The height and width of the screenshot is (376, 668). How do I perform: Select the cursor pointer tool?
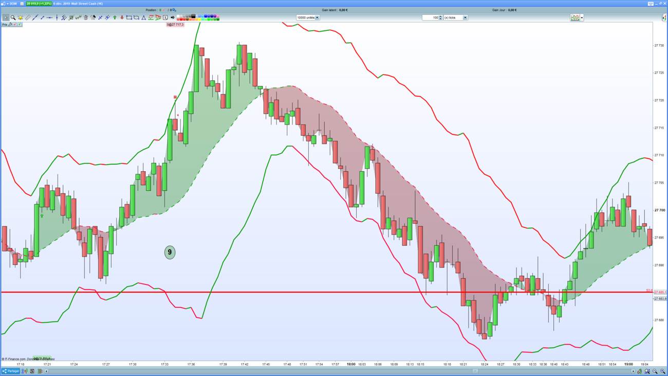point(6,17)
